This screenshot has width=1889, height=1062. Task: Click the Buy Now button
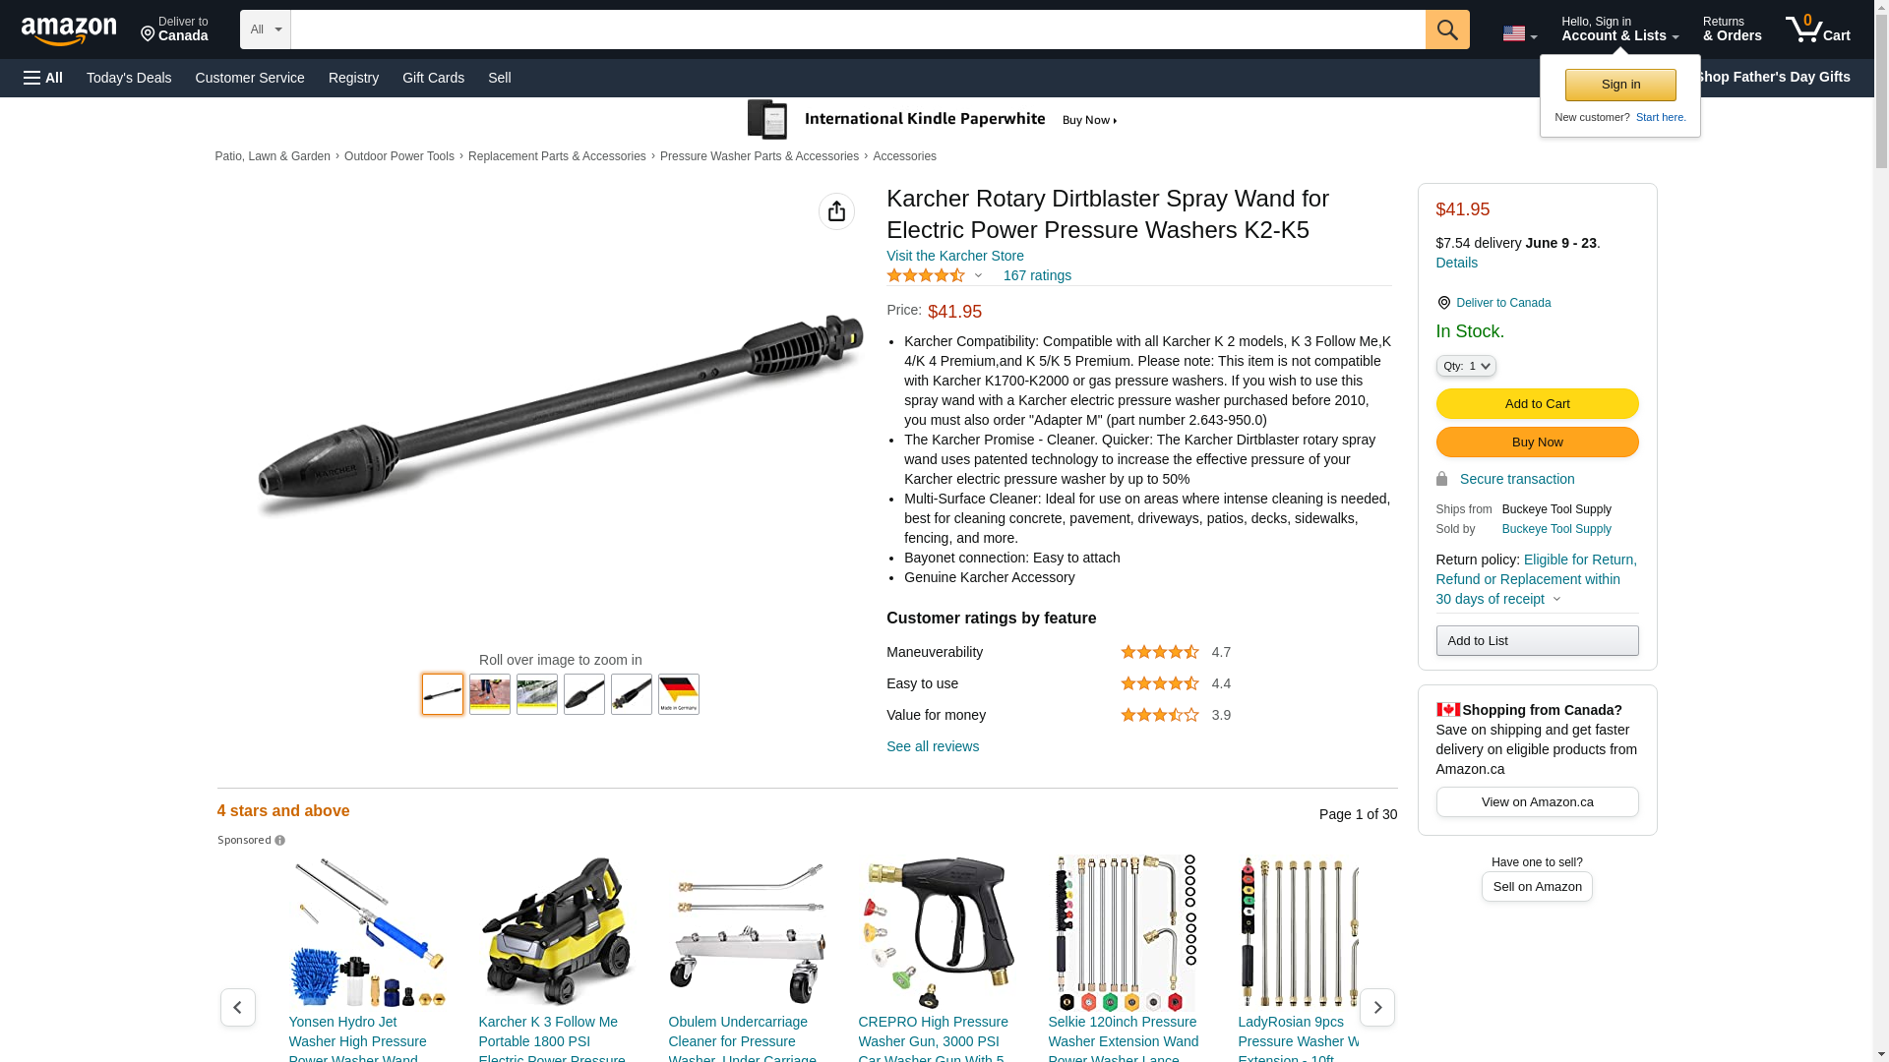1537,442
